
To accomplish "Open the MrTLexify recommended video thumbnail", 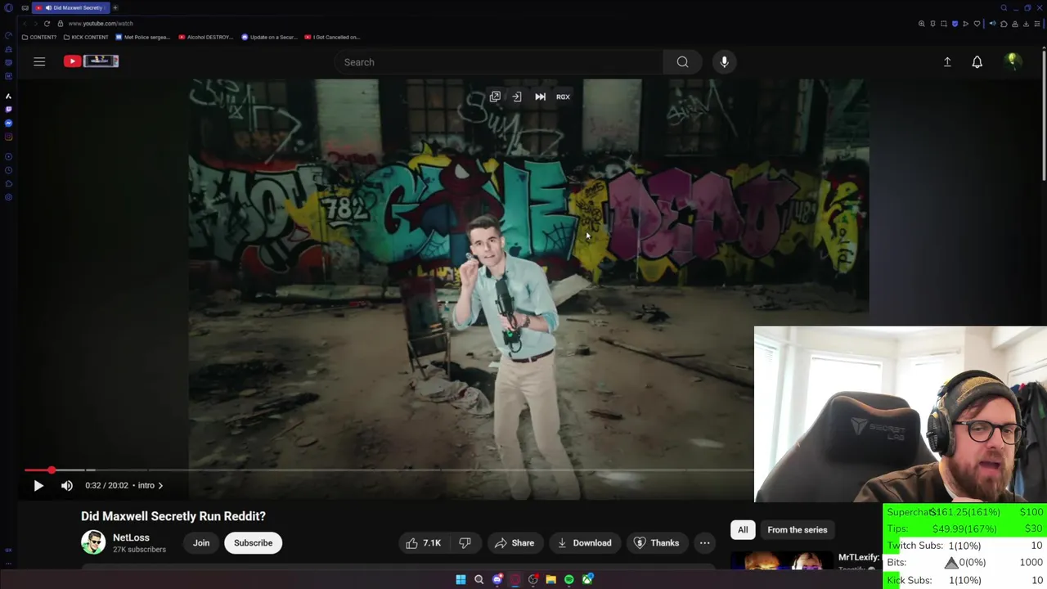I will coord(780,561).
